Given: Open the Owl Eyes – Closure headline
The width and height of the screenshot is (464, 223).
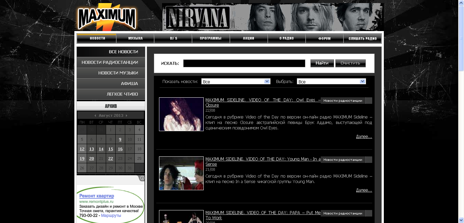Looking at the screenshot, I should [x=263, y=102].
